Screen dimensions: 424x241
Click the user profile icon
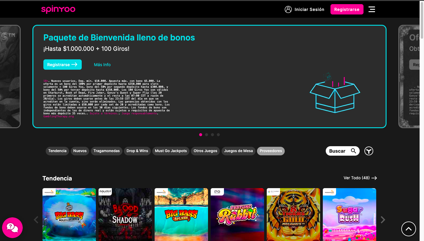[288, 9]
